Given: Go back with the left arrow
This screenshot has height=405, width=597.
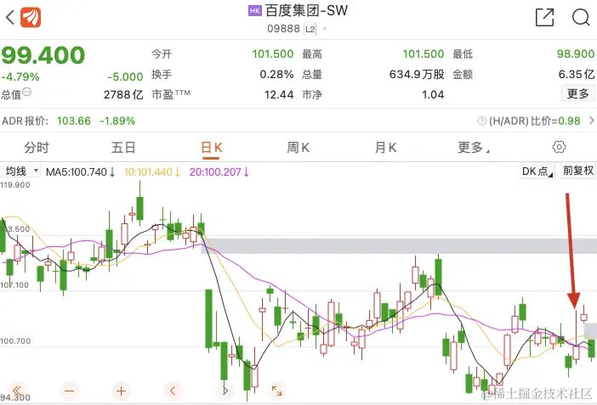Looking at the screenshot, I should pyautogui.click(x=10, y=17).
